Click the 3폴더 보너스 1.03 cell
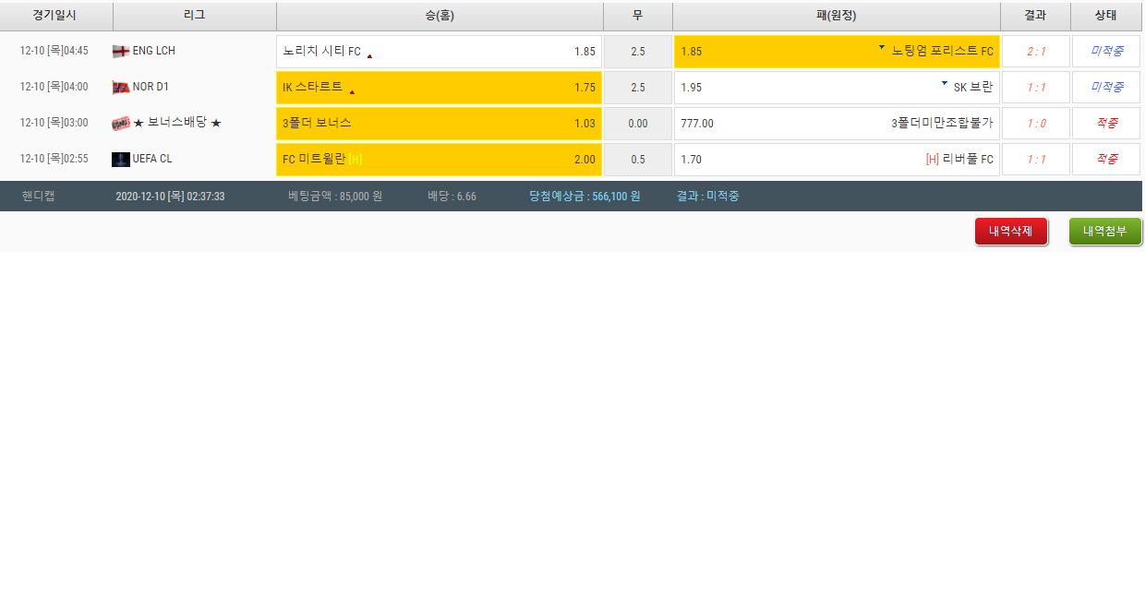The width and height of the screenshot is (1145, 598). click(x=439, y=124)
